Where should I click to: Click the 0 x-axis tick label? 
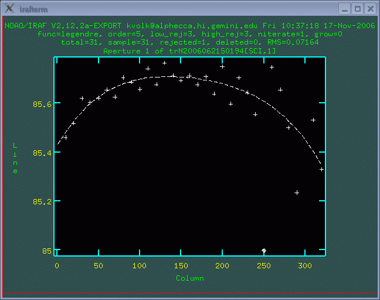[x=57, y=266]
